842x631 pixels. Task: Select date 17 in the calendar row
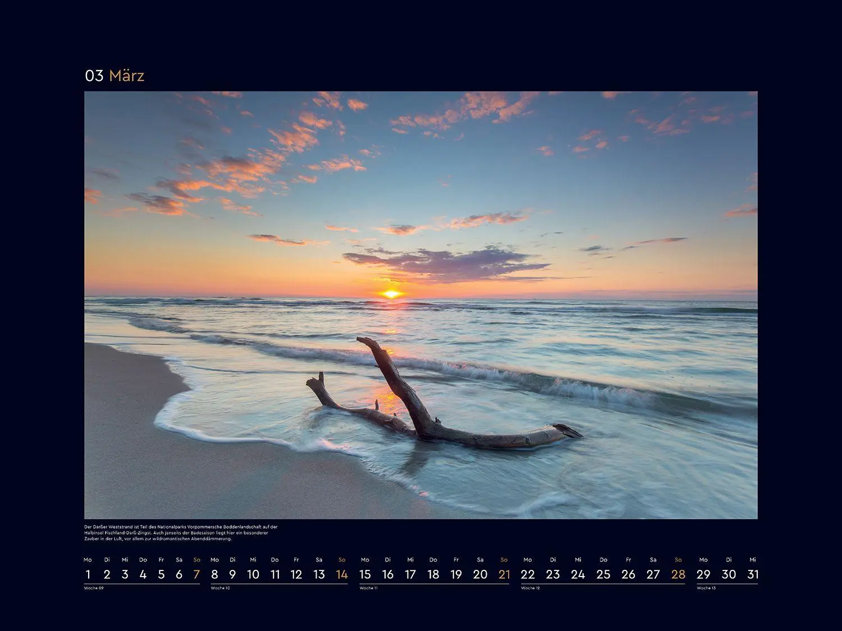pyautogui.click(x=410, y=574)
